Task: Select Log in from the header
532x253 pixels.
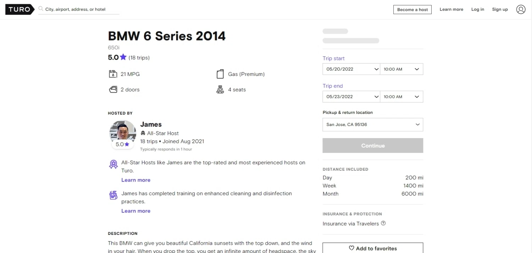Action: tap(477, 10)
